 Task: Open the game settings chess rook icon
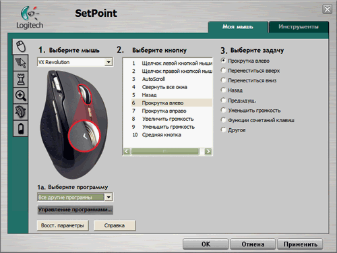pos(20,79)
